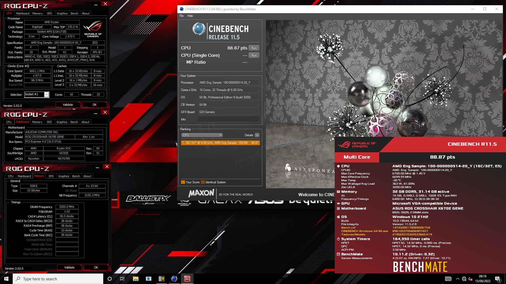Open Memory tab in CPU-Z Processor window
Viewport: 506px width, 284px height.
click(x=37, y=13)
